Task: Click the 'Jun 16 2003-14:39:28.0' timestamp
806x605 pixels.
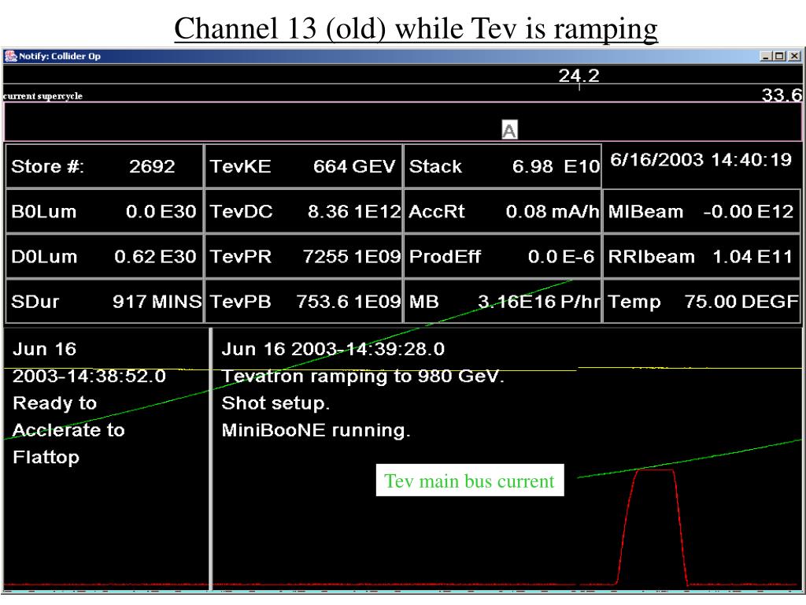Action: (333, 349)
